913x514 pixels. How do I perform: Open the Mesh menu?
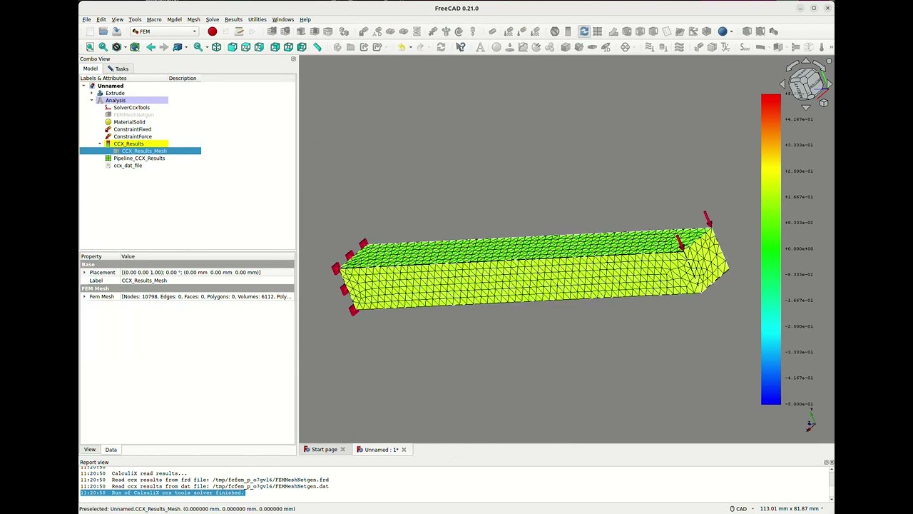[193, 19]
